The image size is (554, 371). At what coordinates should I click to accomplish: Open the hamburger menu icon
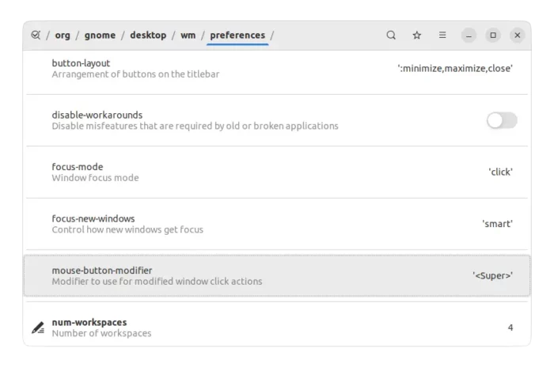pyautogui.click(x=442, y=35)
